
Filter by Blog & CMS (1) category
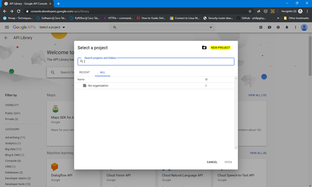[14, 155]
